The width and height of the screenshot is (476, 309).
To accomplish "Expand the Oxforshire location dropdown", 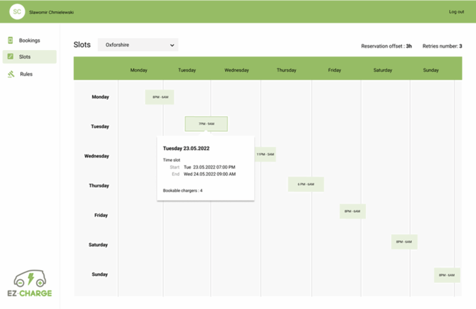I will tap(138, 45).
